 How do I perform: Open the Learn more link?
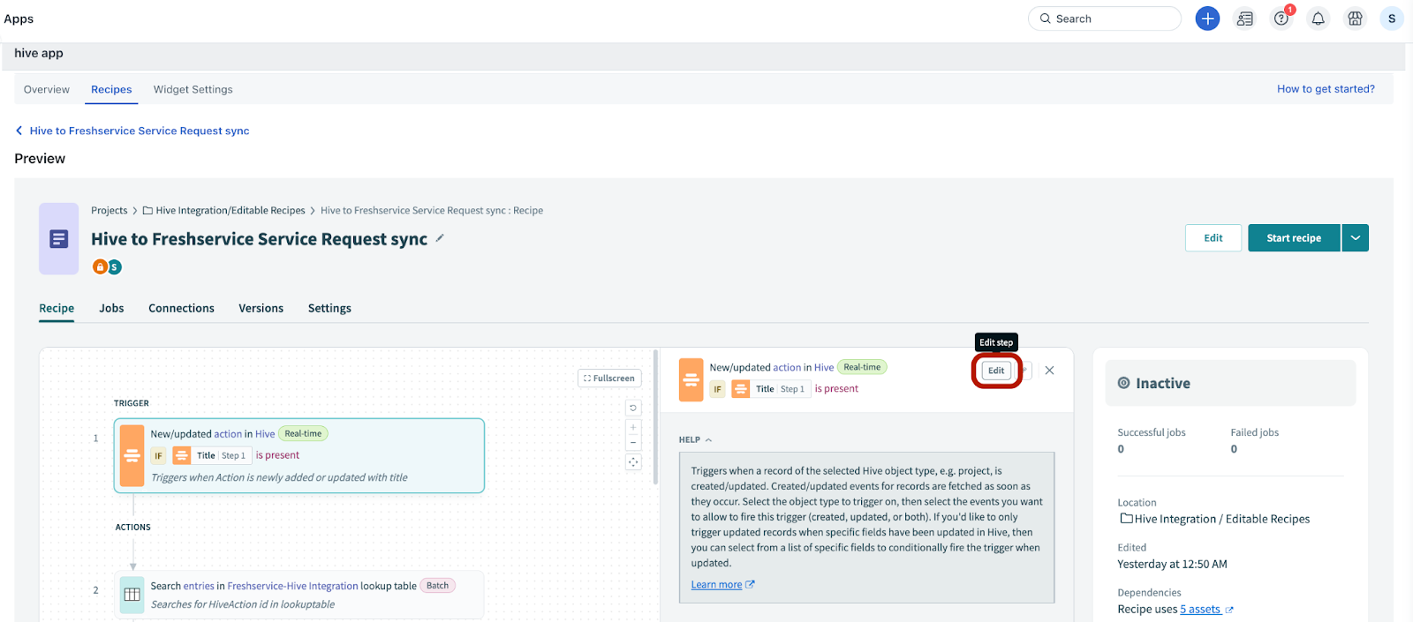point(722,585)
